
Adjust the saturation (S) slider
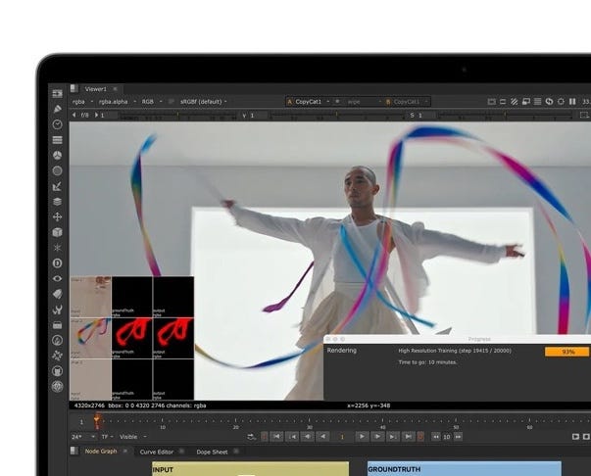click(505, 115)
